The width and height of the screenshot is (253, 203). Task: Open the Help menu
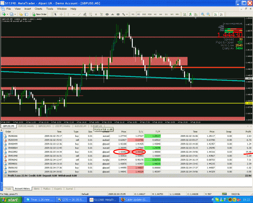click(x=73, y=9)
